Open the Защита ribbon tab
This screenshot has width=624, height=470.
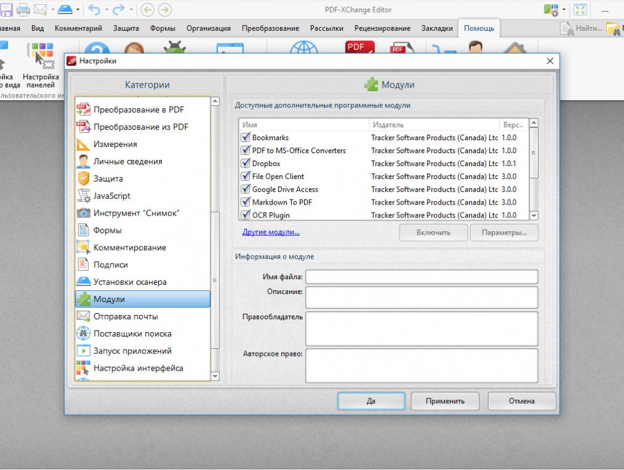coord(126,28)
